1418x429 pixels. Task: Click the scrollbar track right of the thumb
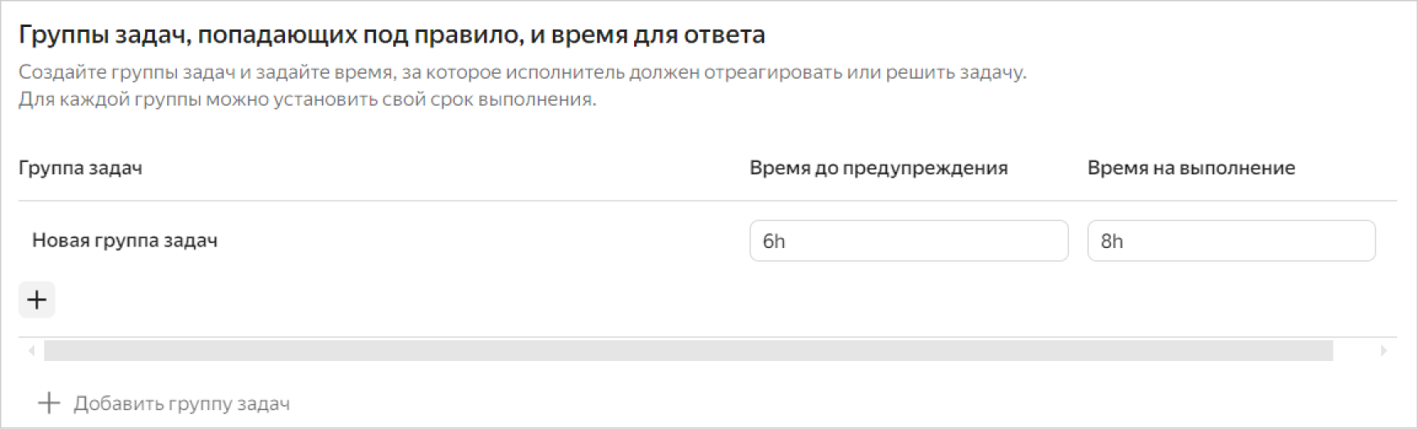click(1356, 350)
